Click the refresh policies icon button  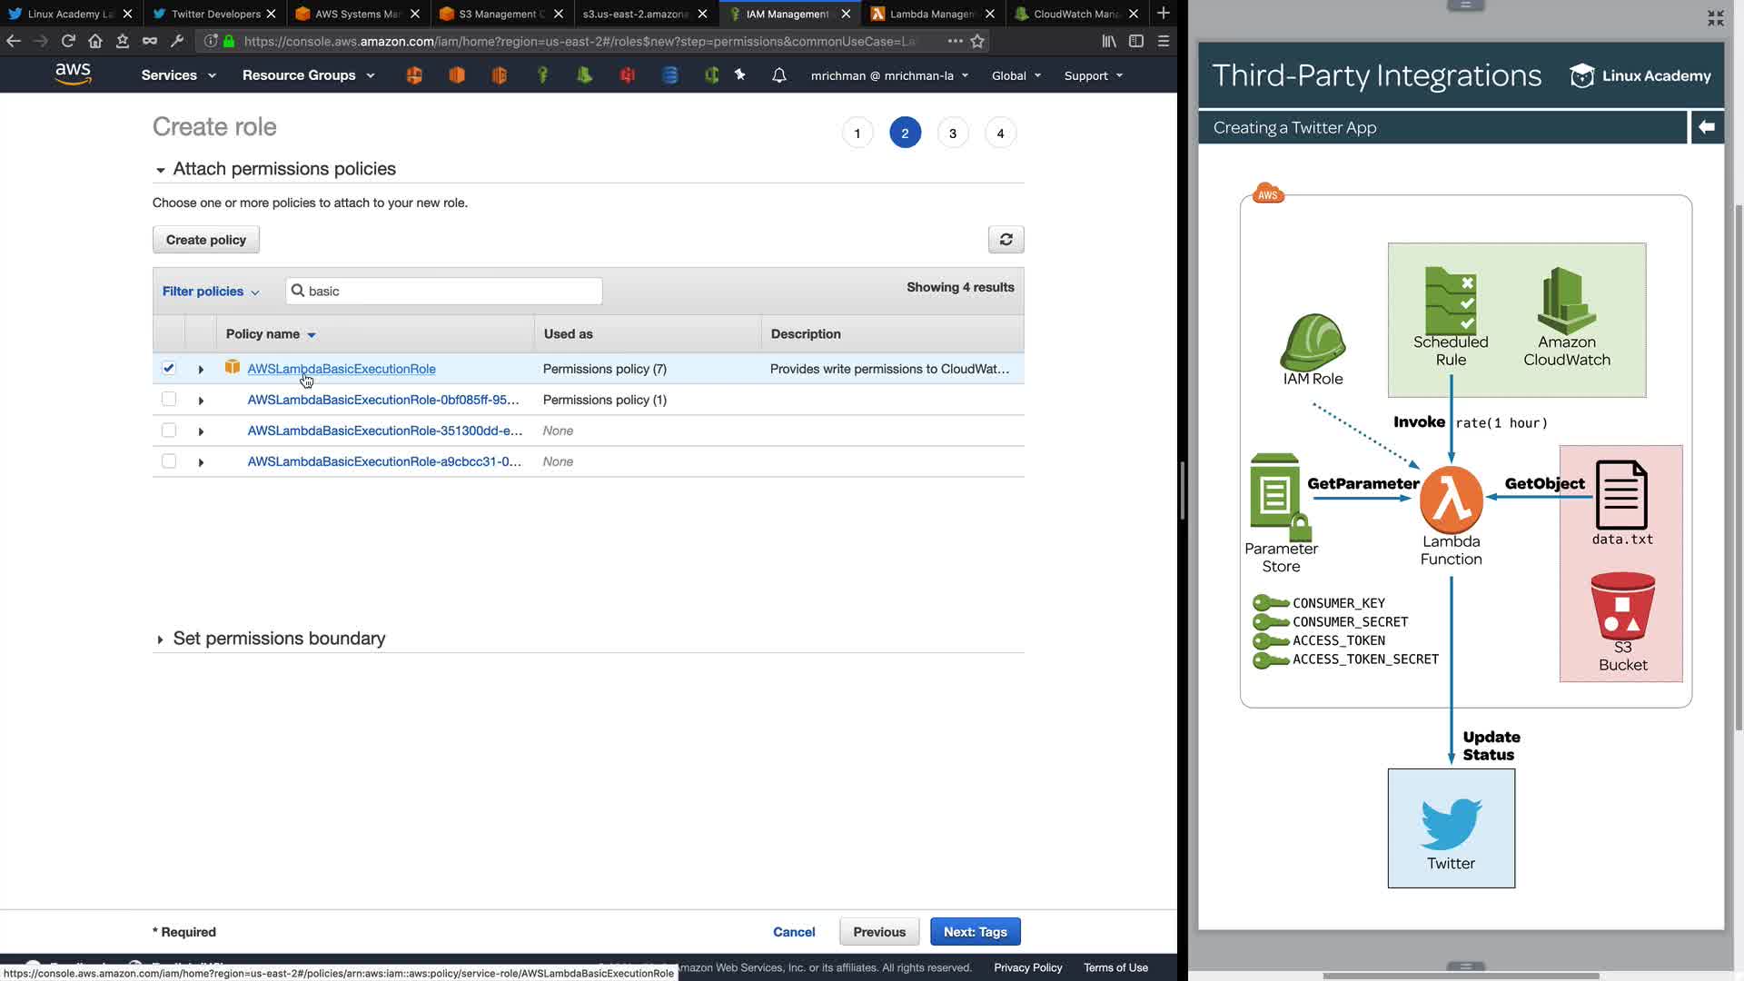pos(1006,240)
